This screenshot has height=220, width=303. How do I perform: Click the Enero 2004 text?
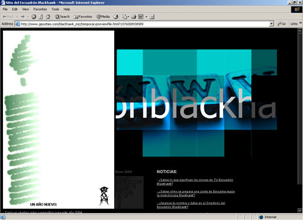pyautogui.click(x=124, y=172)
